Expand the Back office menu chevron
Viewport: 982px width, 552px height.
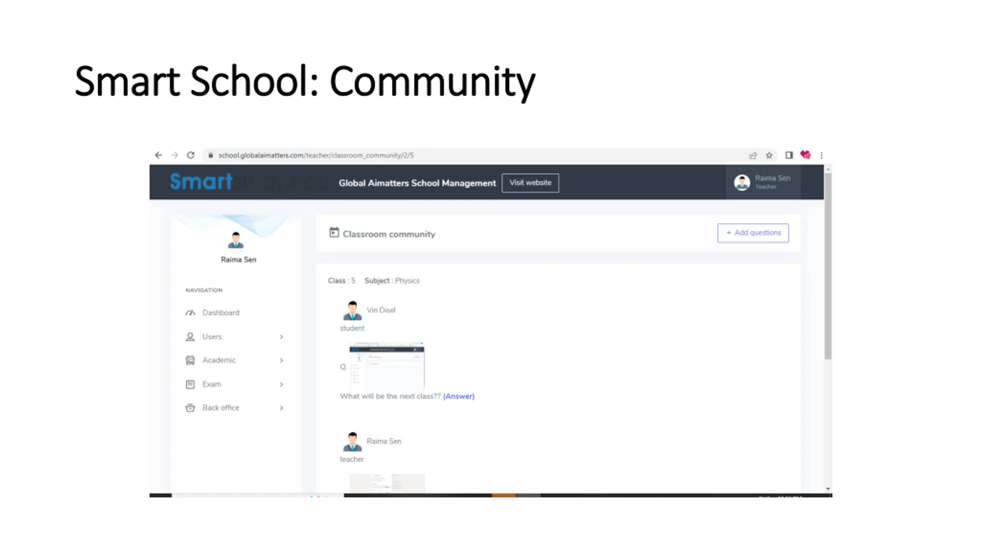tap(281, 408)
